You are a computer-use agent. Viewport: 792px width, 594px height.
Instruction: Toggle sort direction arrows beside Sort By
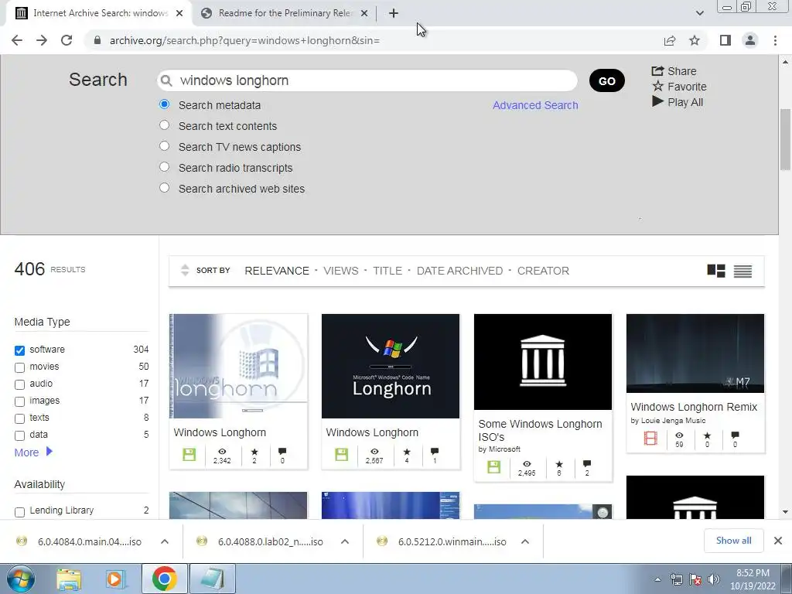pyautogui.click(x=185, y=270)
